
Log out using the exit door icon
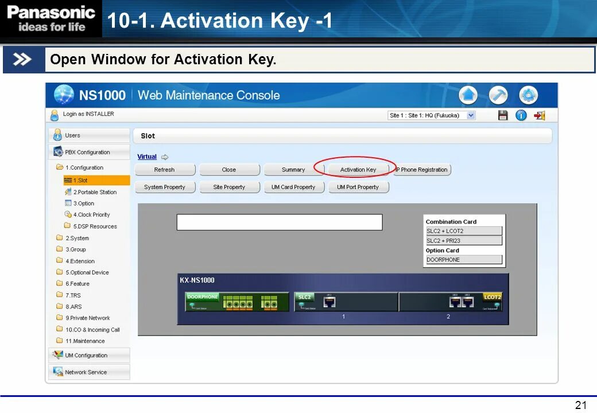point(540,115)
